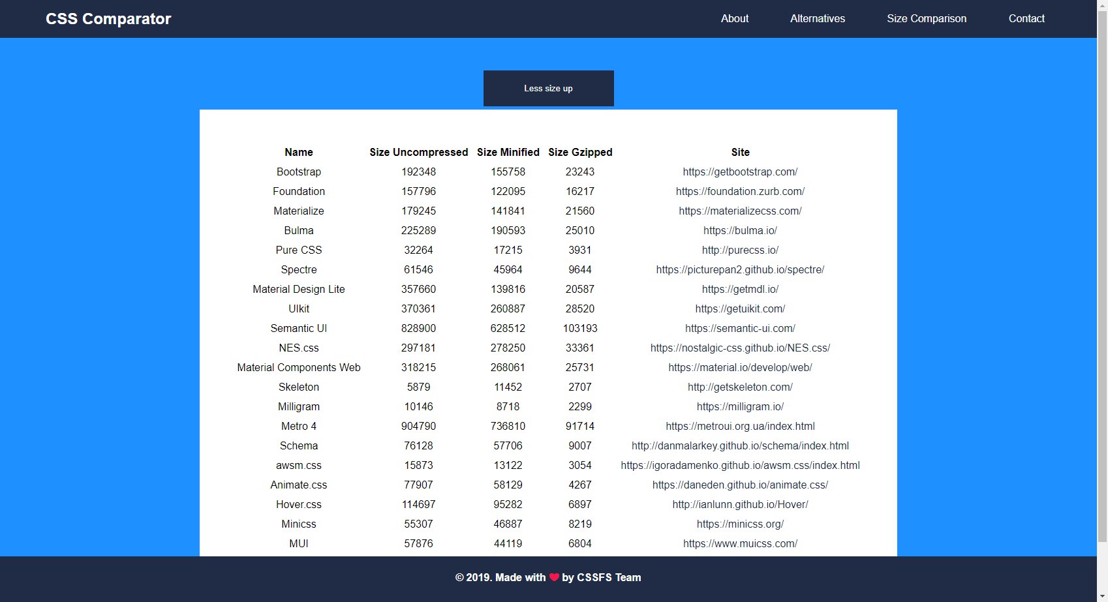Visit the purecss.io link
This screenshot has width=1108, height=602.
(x=740, y=250)
